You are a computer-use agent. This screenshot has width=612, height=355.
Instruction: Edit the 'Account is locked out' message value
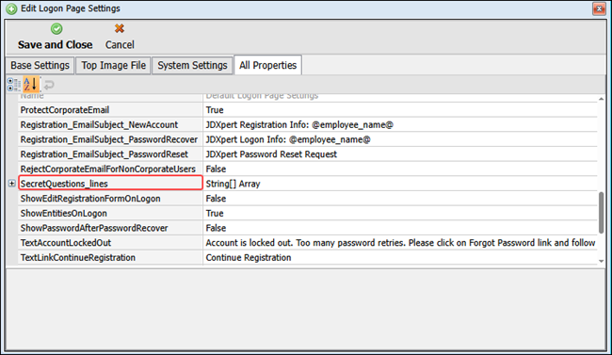400,243
